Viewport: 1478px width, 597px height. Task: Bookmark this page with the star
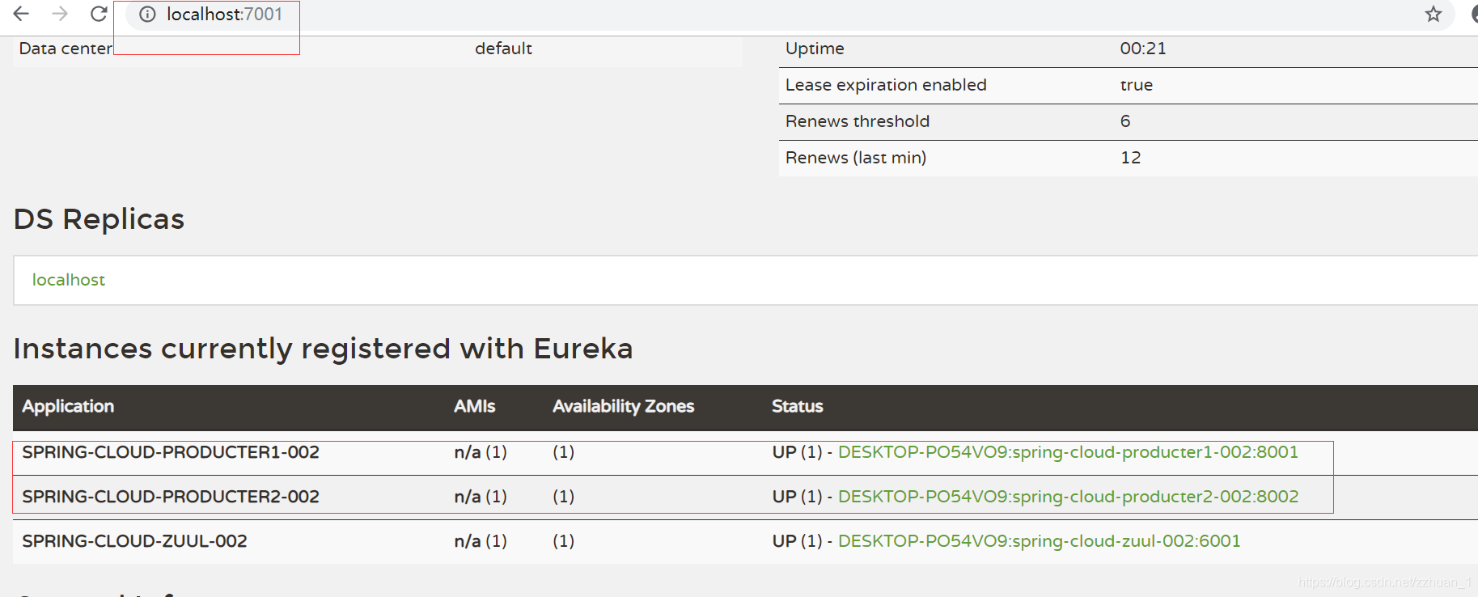click(x=1434, y=15)
